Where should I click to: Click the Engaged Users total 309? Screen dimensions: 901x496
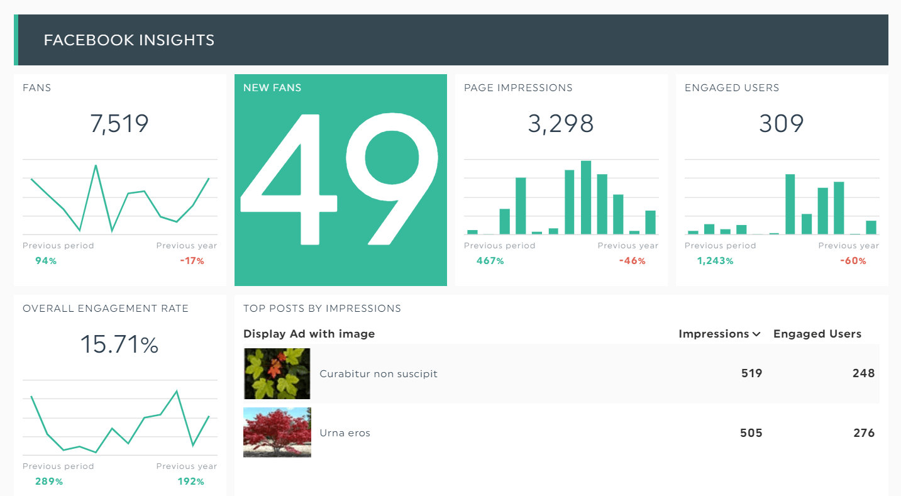tap(782, 123)
